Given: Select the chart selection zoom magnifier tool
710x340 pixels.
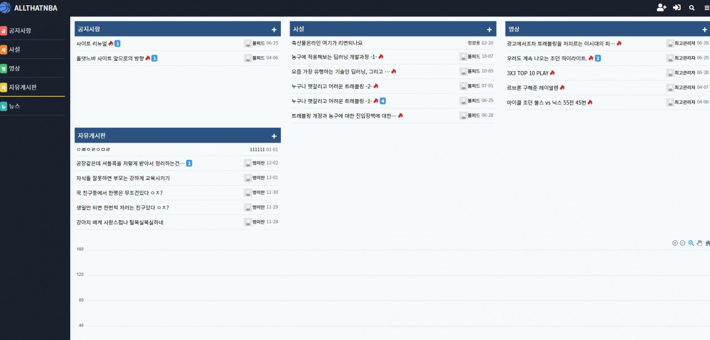Looking at the screenshot, I should 691,243.
